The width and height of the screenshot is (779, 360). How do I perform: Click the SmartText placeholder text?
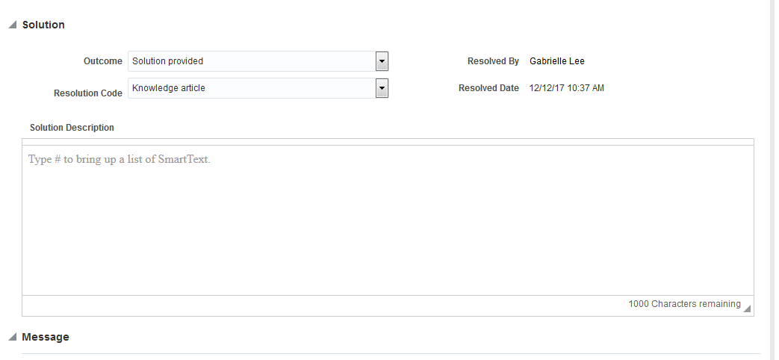pyautogui.click(x=120, y=159)
